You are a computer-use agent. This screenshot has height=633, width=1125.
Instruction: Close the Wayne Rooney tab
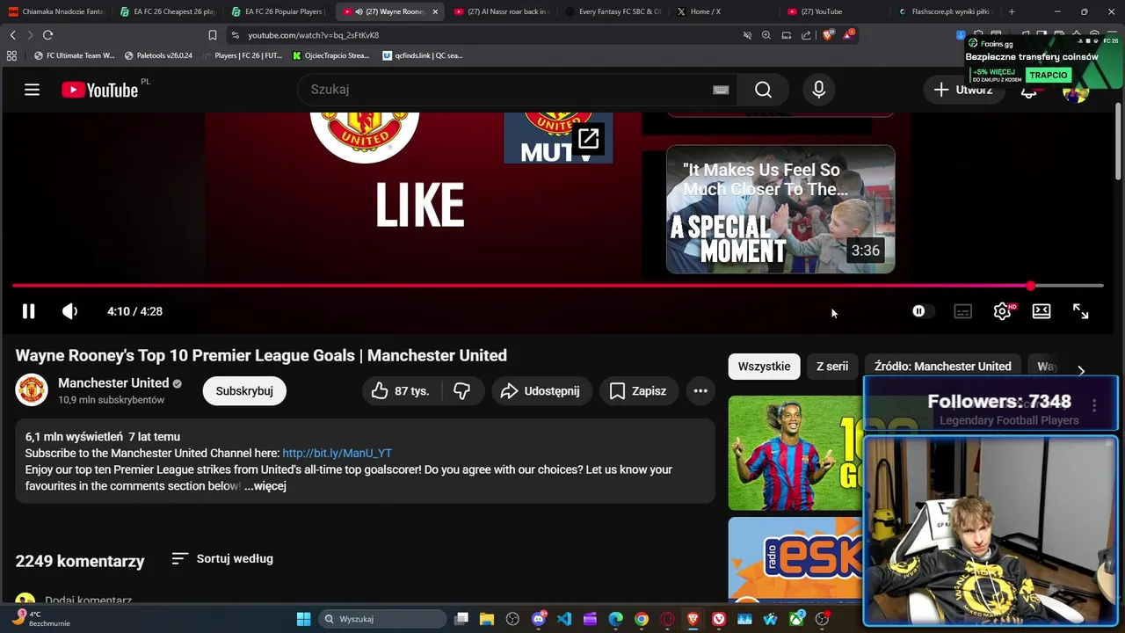tap(435, 11)
